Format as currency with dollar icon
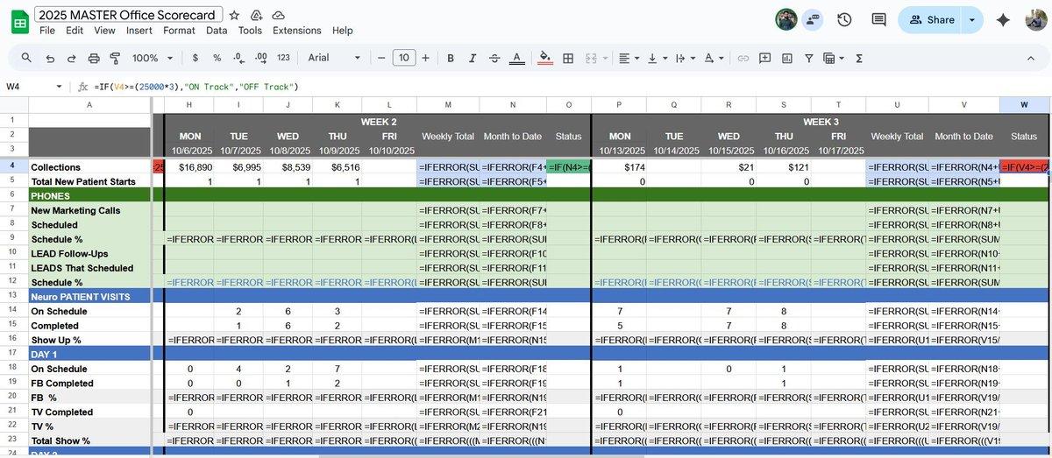The image size is (1052, 458). pos(195,58)
